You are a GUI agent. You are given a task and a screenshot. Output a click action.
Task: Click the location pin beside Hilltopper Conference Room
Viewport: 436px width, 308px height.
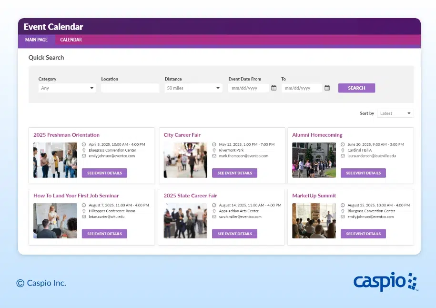pos(84,211)
